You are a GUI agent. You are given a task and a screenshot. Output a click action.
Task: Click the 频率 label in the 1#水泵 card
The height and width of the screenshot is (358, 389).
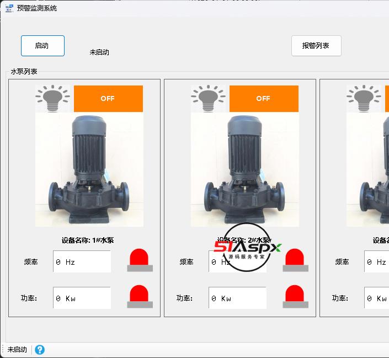coord(31,261)
